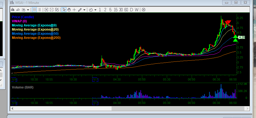256x118 pixels.
Task: Click the 06:30 time axis label
Action: pos(217,79)
